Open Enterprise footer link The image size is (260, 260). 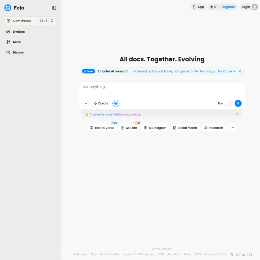80,254
